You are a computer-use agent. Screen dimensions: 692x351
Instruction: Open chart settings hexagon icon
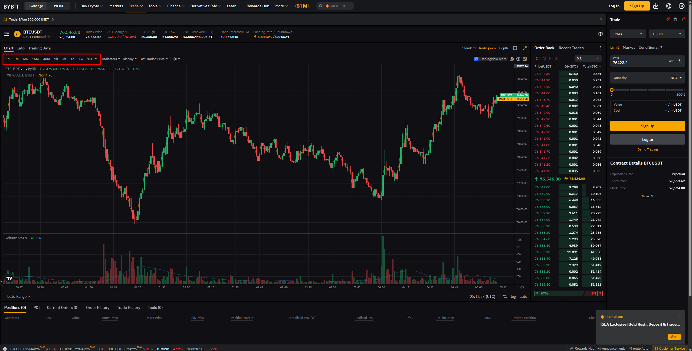point(518,59)
